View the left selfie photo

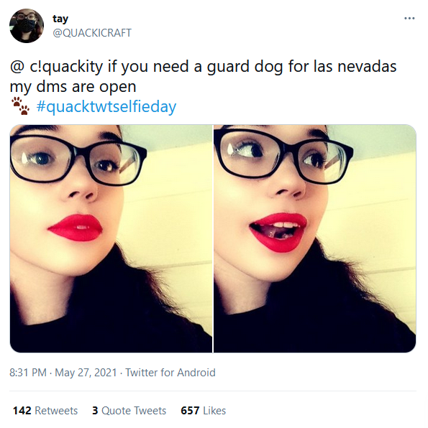click(x=111, y=238)
